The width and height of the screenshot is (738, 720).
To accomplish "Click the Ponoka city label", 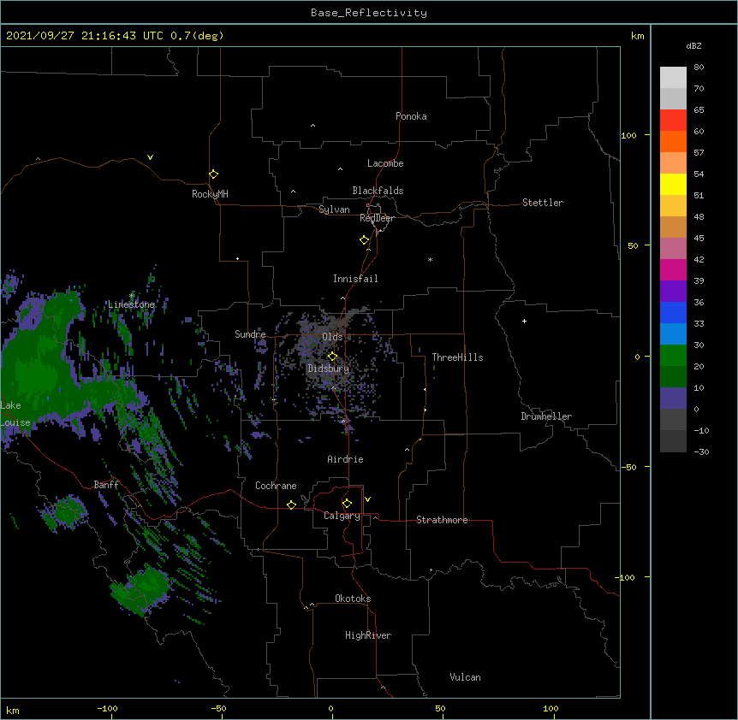I will [411, 116].
